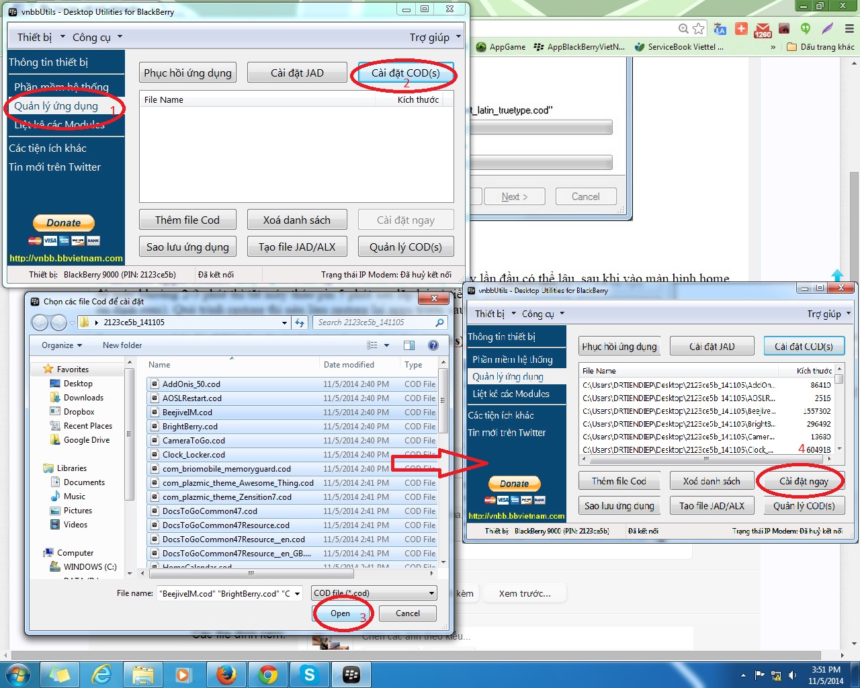Click the file list horizontal scrollbar
This screenshot has width=860, height=688.
coord(251,573)
